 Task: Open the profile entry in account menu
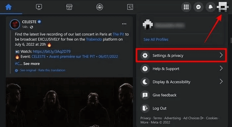point(182,25)
